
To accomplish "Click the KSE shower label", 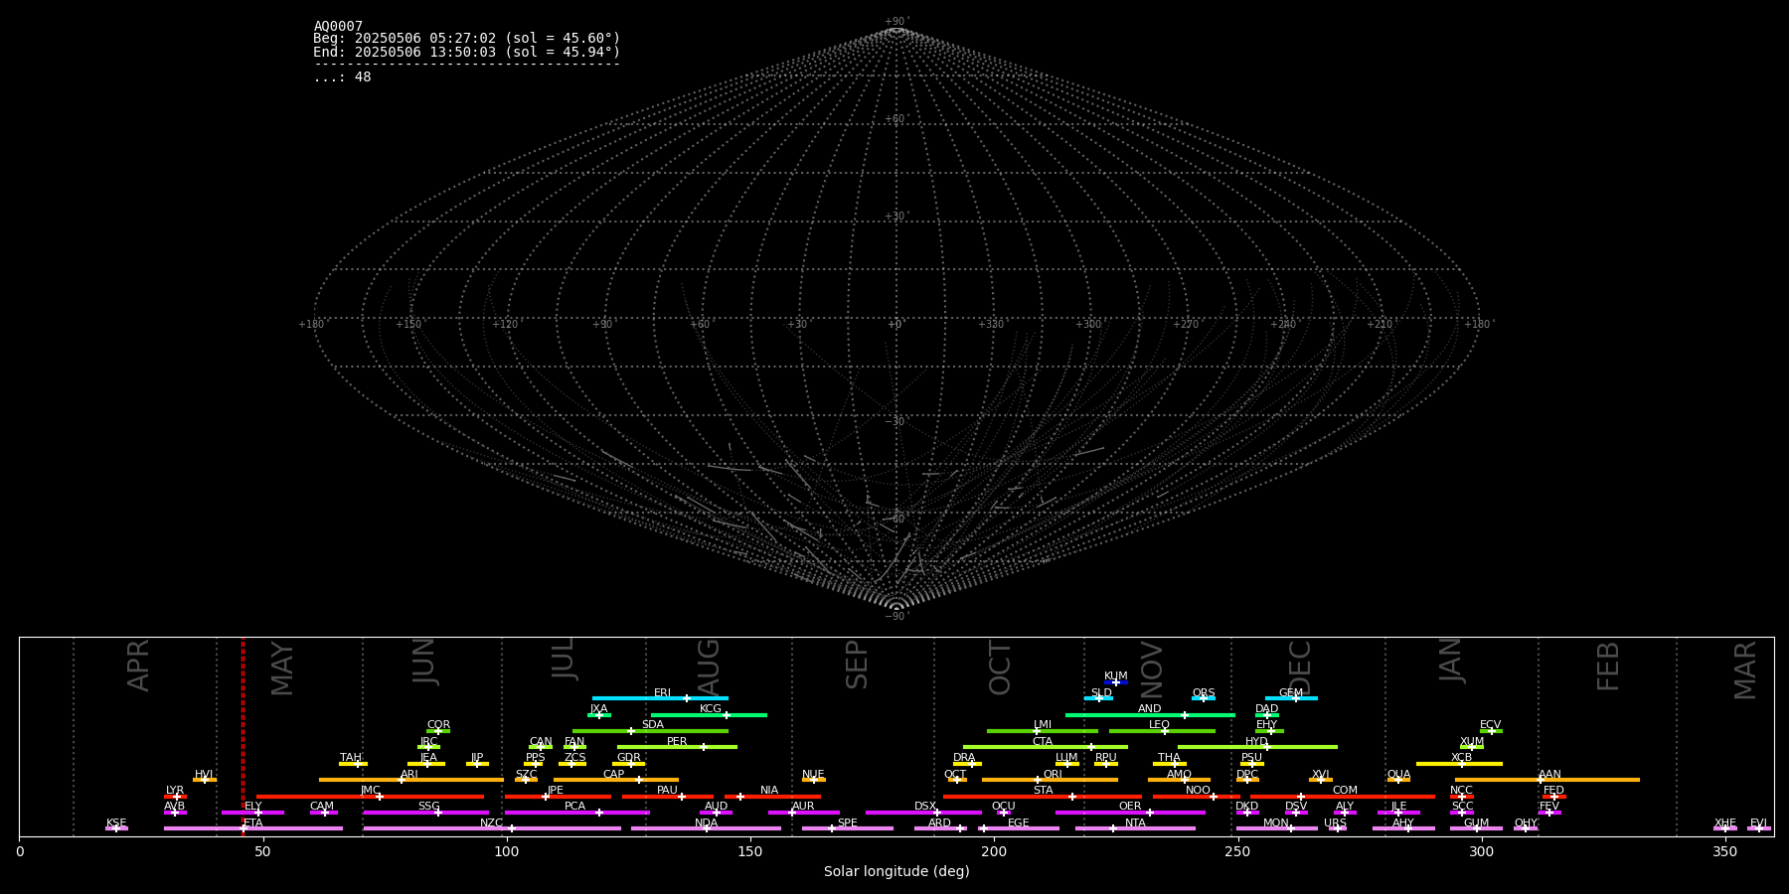I will coord(116,823).
